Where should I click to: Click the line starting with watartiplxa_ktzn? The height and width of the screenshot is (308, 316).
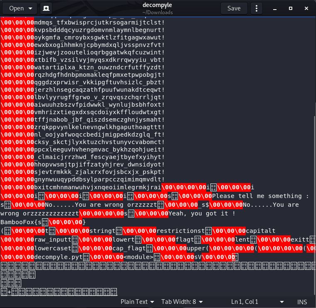point(82,67)
